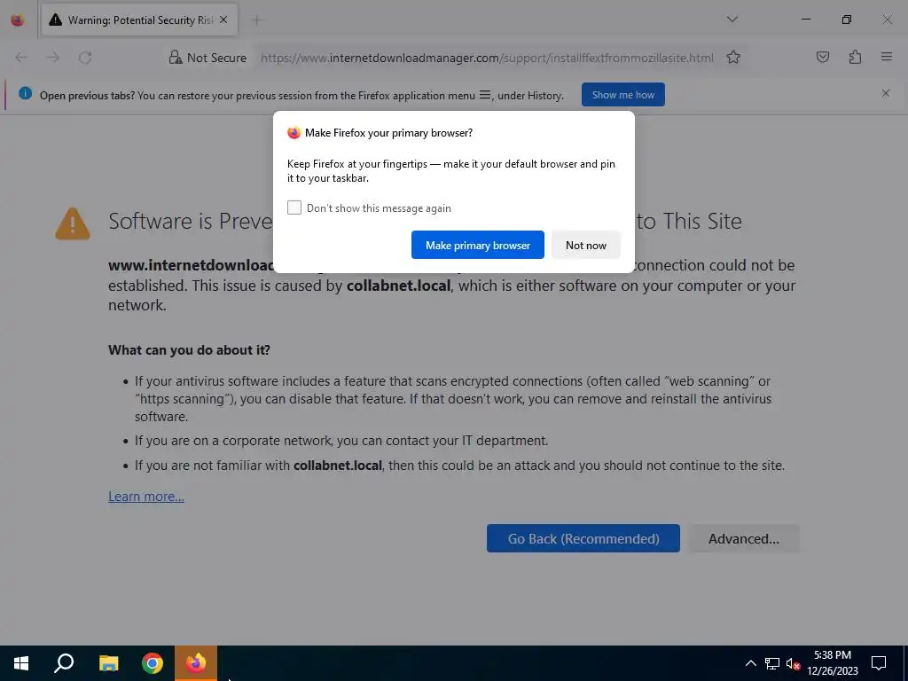Click the Advanced... button

coord(744,538)
